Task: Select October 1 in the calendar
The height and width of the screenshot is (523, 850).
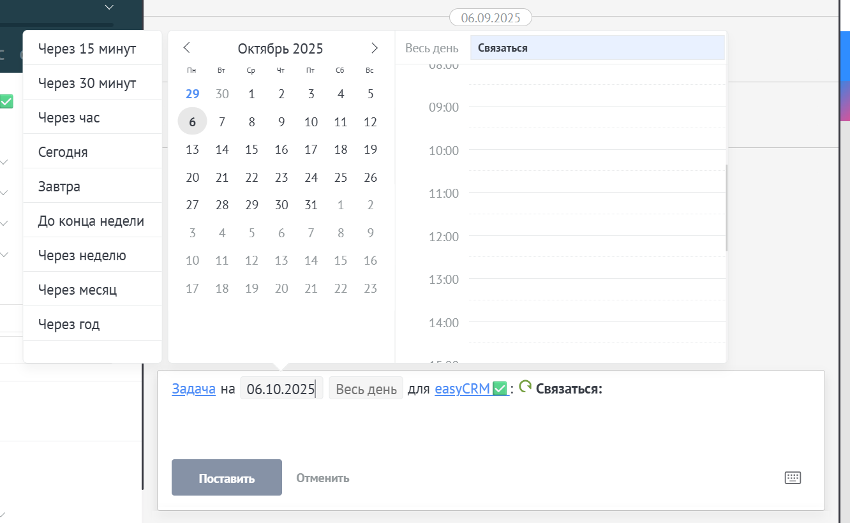Action: (x=251, y=94)
